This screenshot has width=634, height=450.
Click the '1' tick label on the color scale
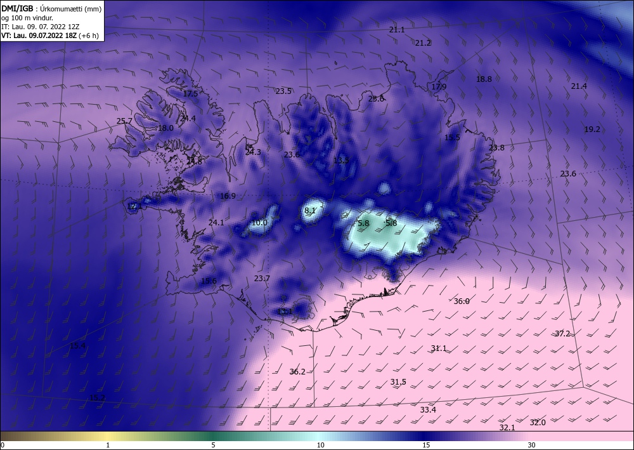pos(108,445)
